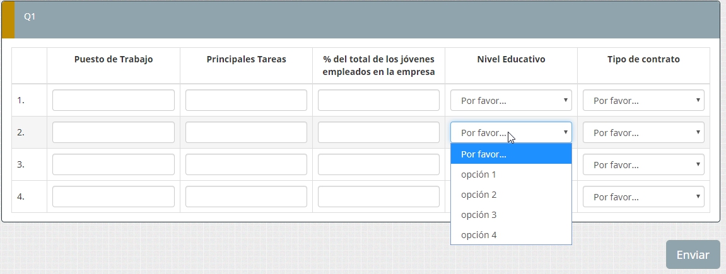This screenshot has width=726, height=274.
Task: Expand row 4 Tipo de contrato dropdown
Action: coord(643,197)
